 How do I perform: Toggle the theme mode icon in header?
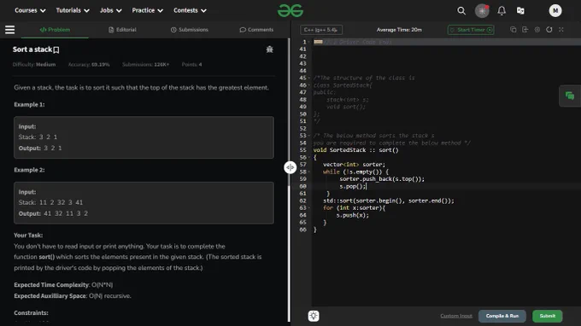[482, 11]
